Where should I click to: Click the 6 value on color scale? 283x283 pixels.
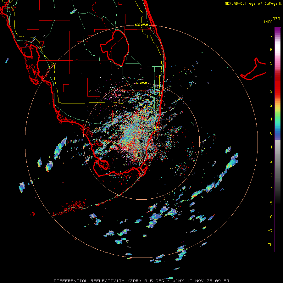tap(271, 49)
